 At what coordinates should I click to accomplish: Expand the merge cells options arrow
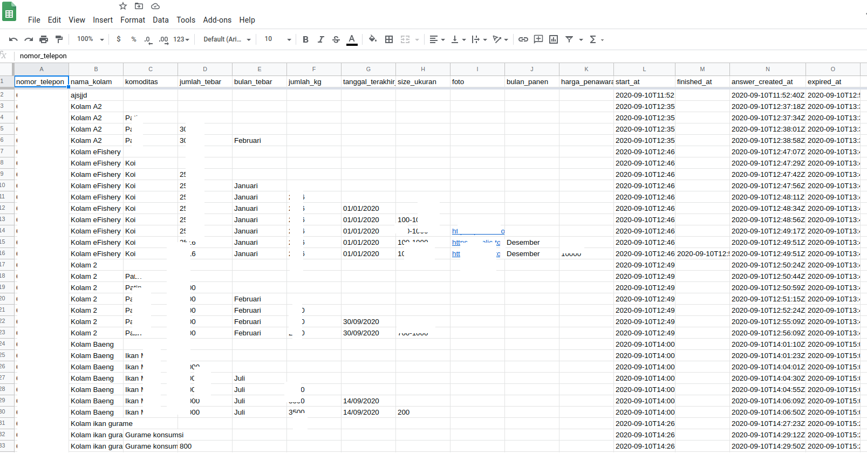tap(417, 39)
